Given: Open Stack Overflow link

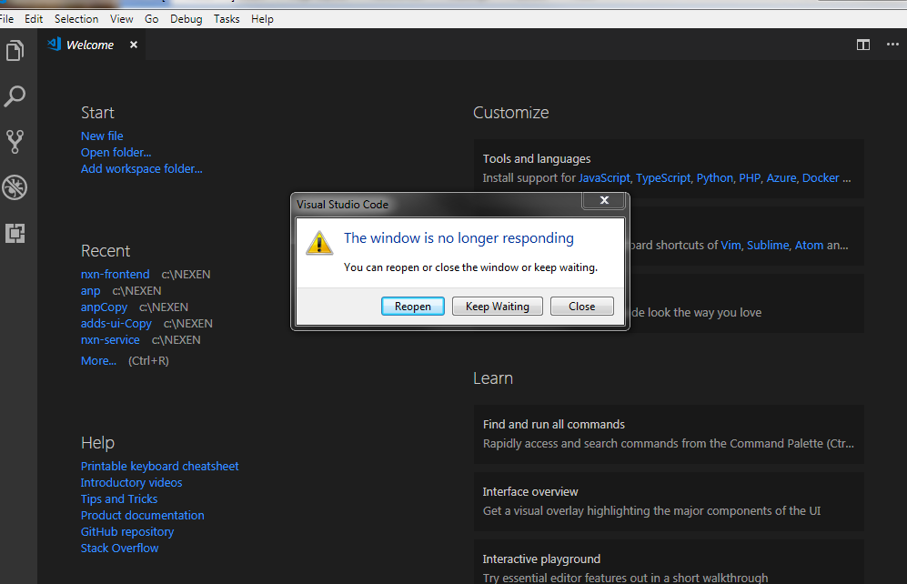Looking at the screenshot, I should [x=120, y=549].
